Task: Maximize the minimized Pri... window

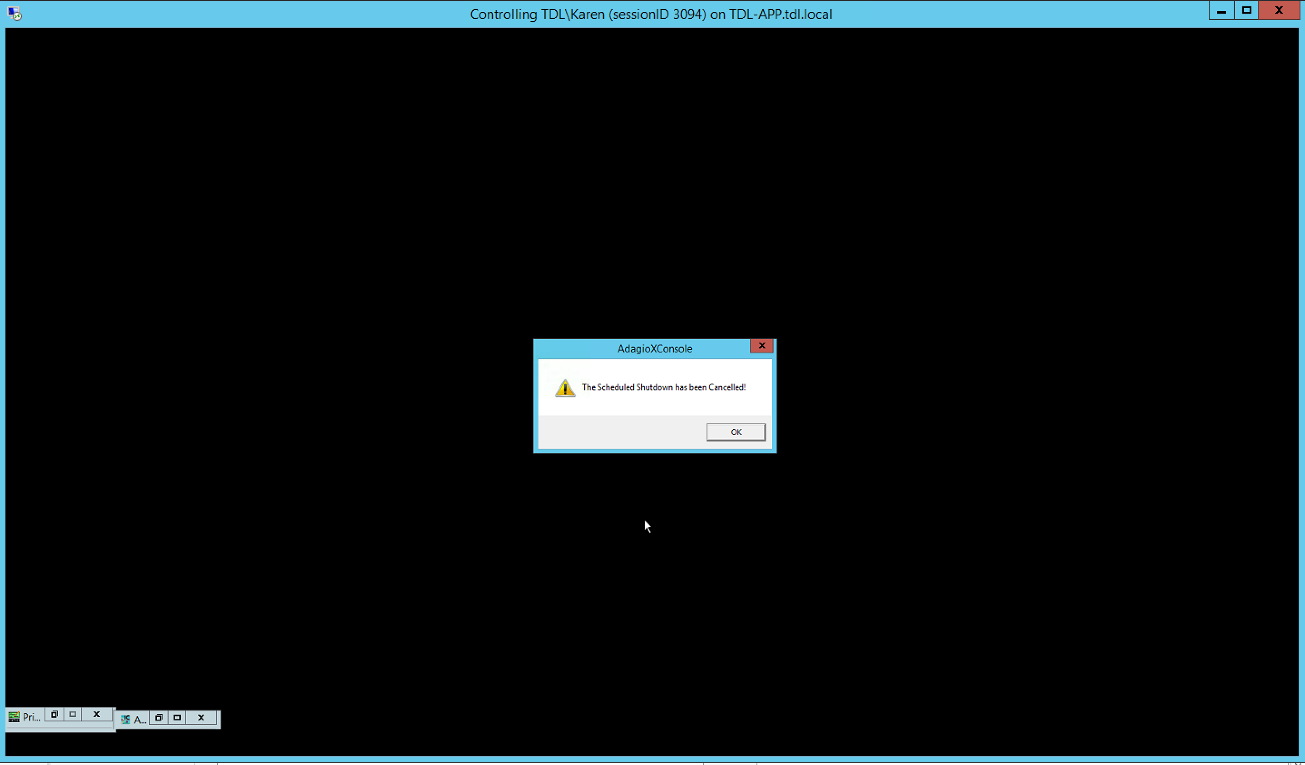Action: (73, 714)
